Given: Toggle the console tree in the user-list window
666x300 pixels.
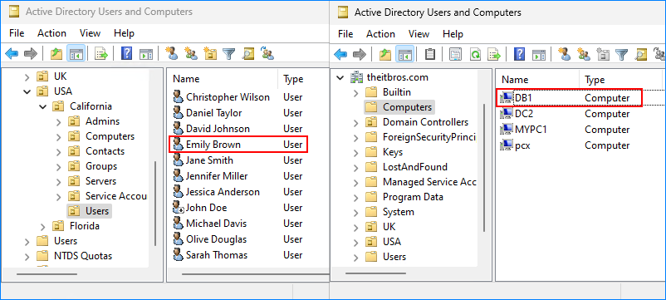Looking at the screenshot, I should [x=77, y=54].
